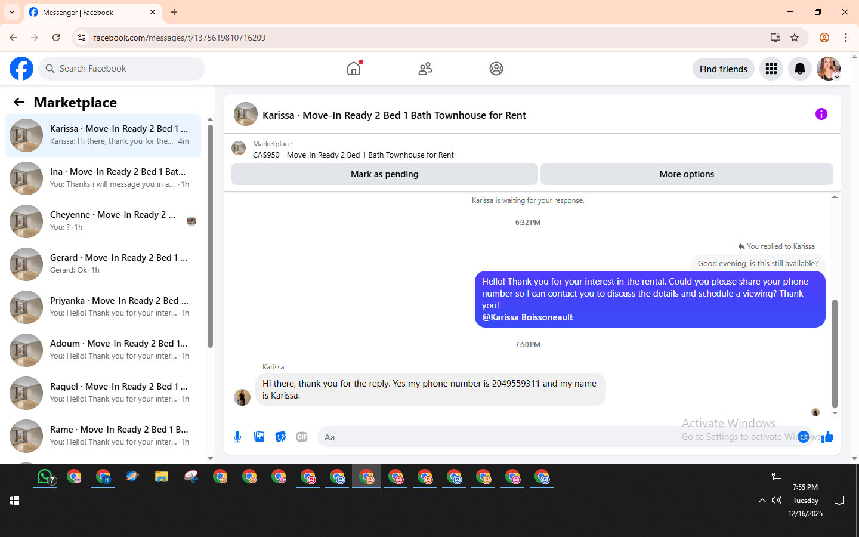
Task: Select the Messenger | Facebook tab
Action: coord(92,13)
